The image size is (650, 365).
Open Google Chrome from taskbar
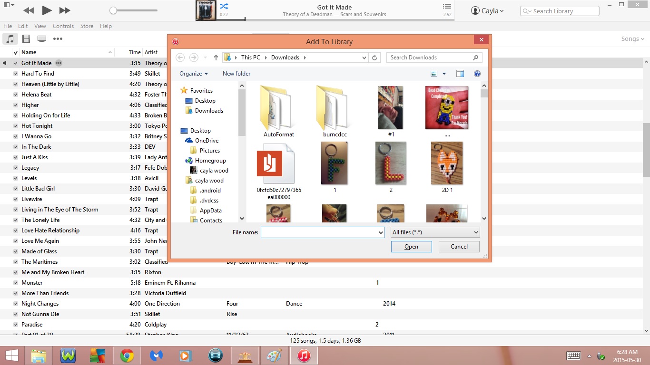(x=127, y=355)
